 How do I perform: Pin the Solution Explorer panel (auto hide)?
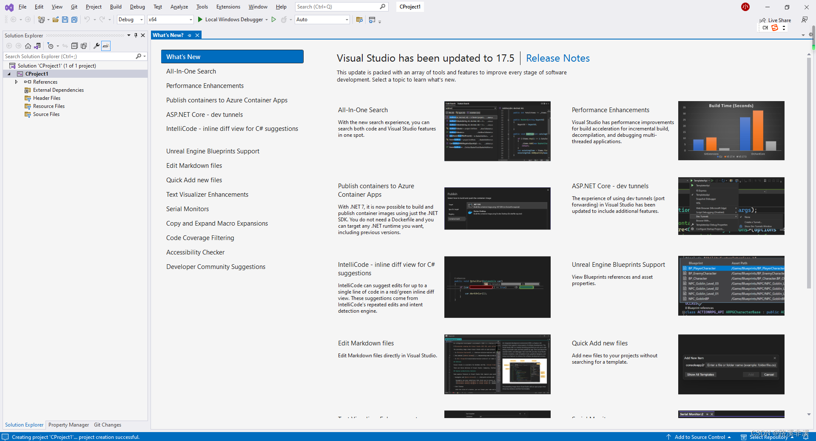136,35
